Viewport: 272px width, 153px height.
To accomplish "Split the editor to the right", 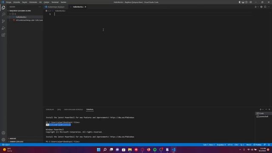I will [x=265, y=7].
